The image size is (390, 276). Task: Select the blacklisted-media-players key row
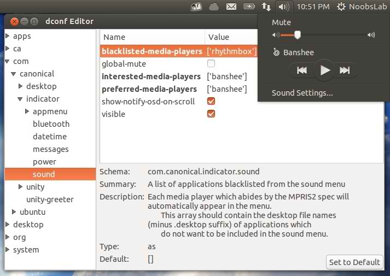tap(179, 51)
